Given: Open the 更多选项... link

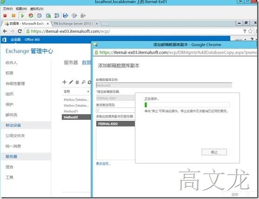Looking at the screenshot, I should [104, 163].
